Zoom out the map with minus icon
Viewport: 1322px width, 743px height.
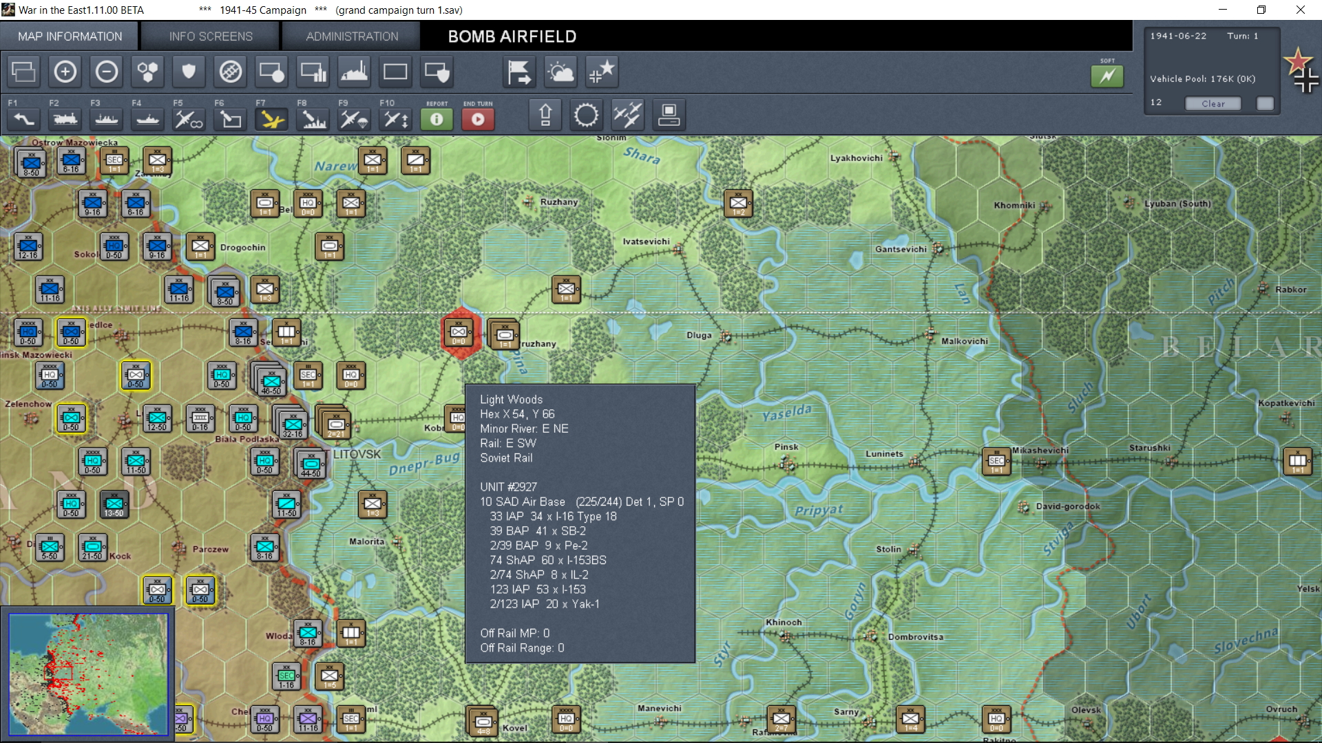coord(107,72)
